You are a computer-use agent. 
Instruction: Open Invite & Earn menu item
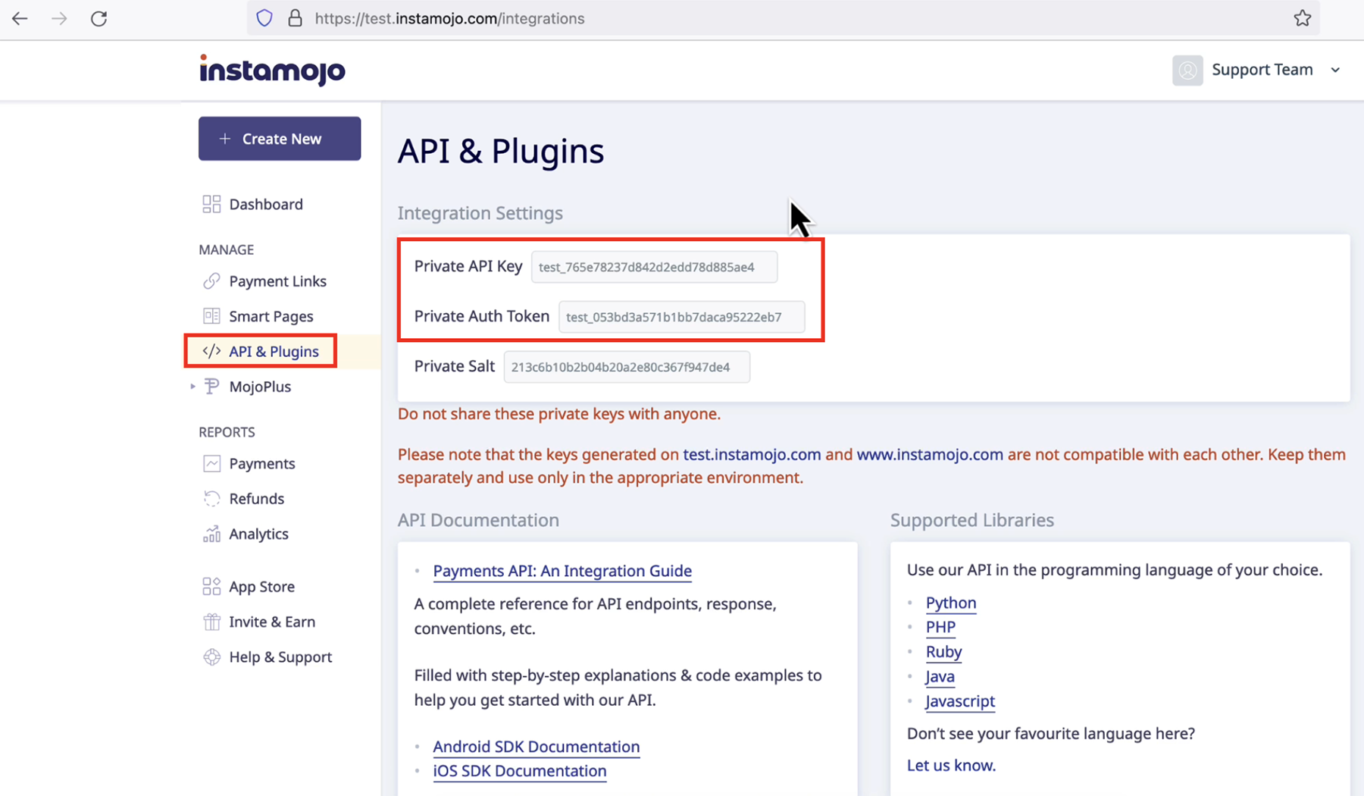pos(272,622)
